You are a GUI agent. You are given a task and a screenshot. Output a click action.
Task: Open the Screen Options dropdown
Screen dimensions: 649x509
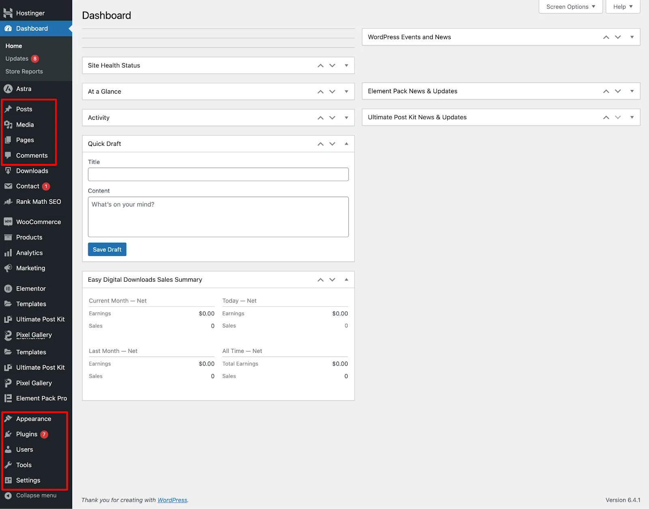(571, 6)
